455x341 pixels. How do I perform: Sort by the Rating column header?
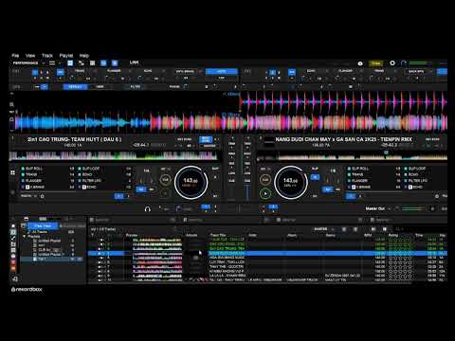coord(393,235)
